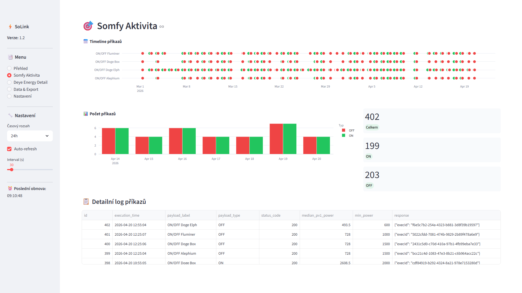Click the Interval slider handle
The width and height of the screenshot is (522, 293).
point(12,170)
